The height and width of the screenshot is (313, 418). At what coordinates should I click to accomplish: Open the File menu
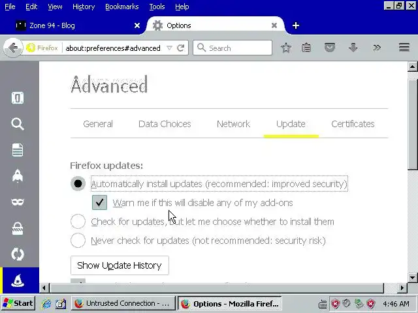point(10,7)
